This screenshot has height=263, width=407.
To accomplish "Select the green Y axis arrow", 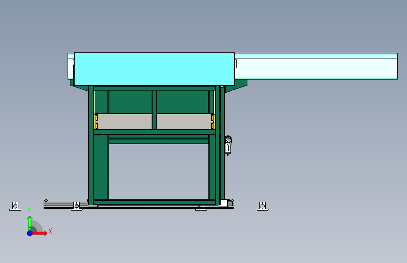I will pos(30,223).
